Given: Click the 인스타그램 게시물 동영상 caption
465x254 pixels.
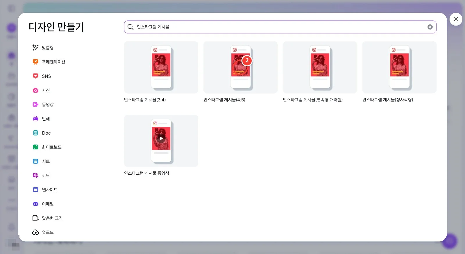Looking at the screenshot, I should (x=146, y=173).
